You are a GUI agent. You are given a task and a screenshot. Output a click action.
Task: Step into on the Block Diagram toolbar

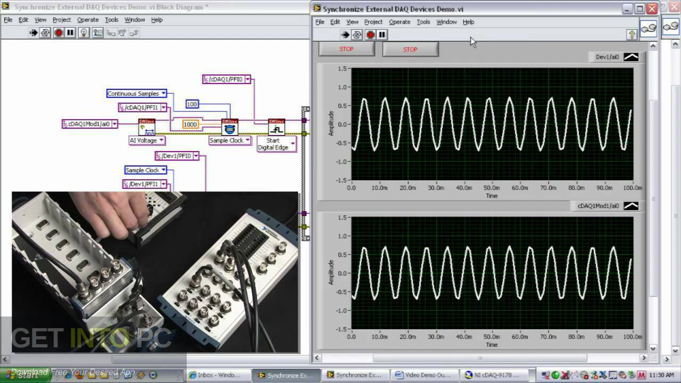[x=111, y=33]
